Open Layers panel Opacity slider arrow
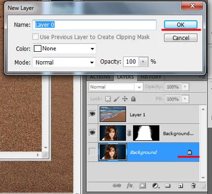 point(185,87)
